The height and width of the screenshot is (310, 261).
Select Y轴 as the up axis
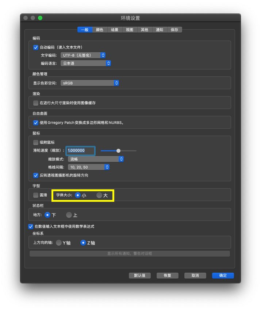click(x=59, y=243)
